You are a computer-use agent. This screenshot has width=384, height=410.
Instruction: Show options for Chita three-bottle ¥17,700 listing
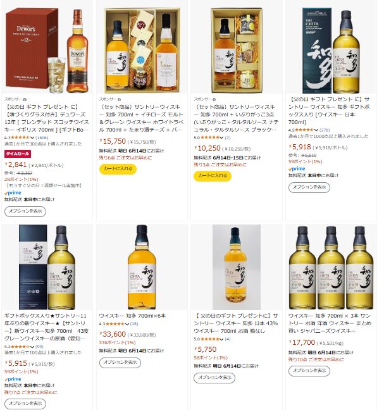click(x=309, y=371)
